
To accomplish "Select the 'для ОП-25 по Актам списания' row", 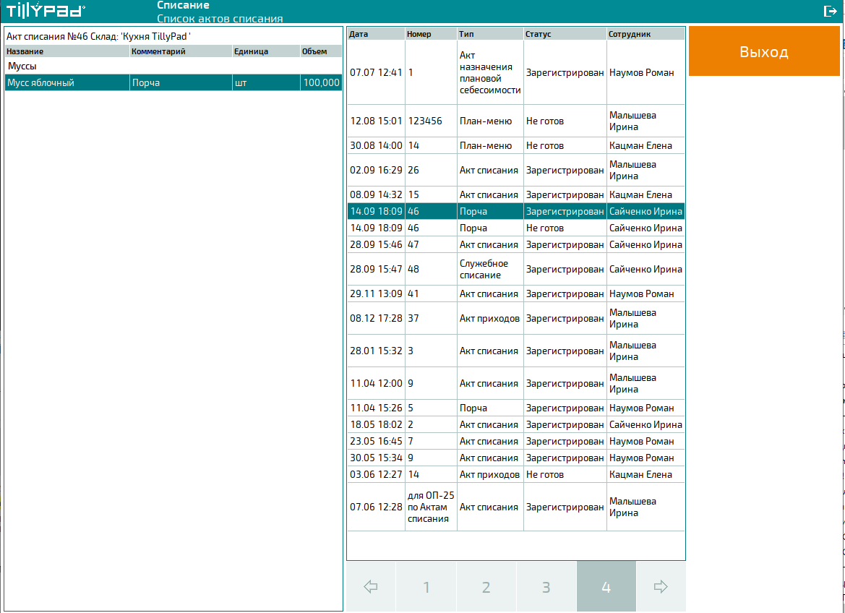I will [x=515, y=507].
